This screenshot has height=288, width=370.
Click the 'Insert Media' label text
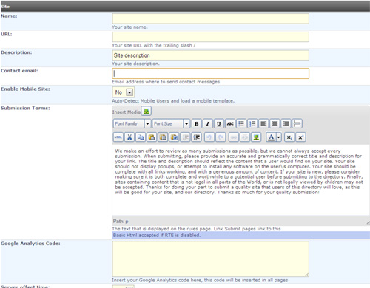127,112
